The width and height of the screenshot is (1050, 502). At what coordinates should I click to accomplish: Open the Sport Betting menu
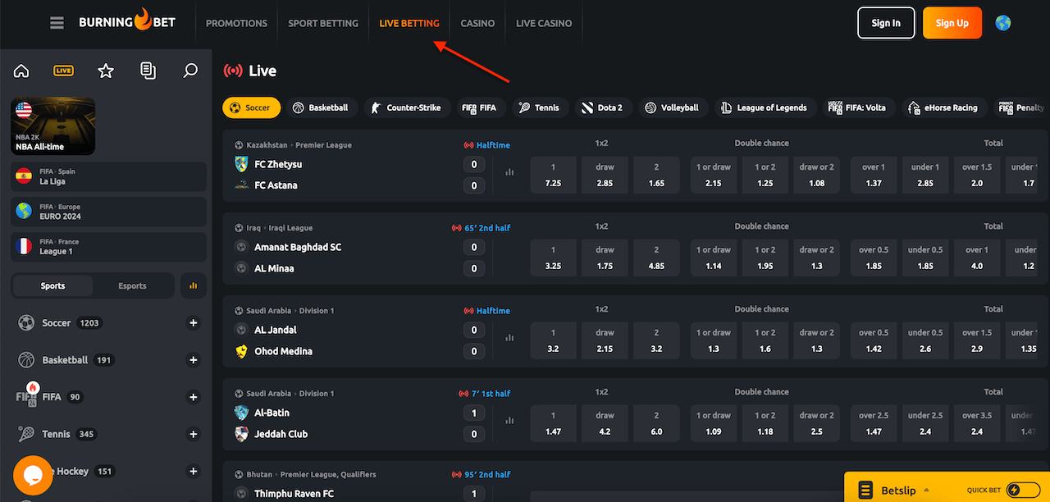323,23
